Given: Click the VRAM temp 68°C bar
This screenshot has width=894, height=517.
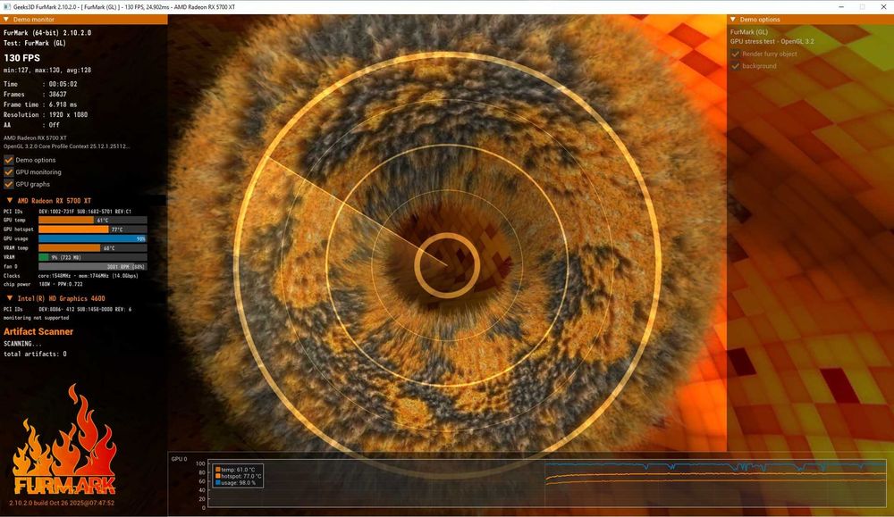Looking at the screenshot, I should [92, 247].
